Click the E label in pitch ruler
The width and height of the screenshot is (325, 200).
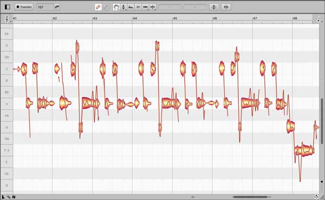point(6,162)
